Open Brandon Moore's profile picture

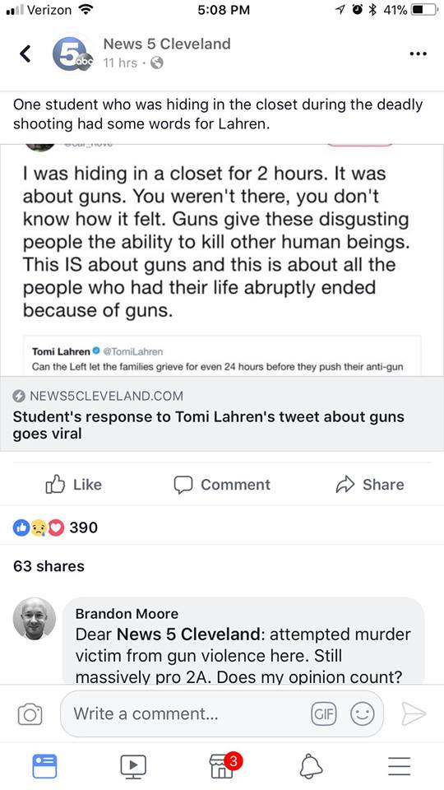point(35,619)
